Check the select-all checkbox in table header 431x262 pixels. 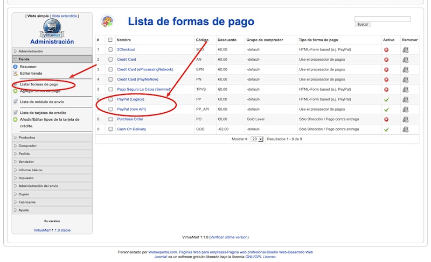[x=110, y=40]
